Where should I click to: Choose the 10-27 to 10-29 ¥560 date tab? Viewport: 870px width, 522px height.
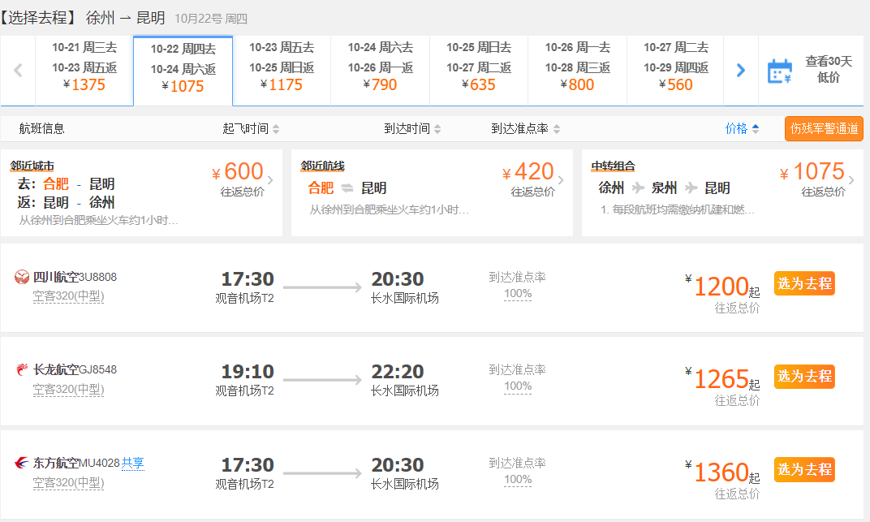675,67
